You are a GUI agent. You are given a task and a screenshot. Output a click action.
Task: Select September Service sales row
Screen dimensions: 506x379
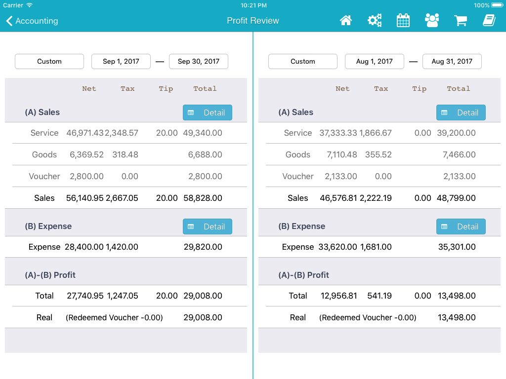click(126, 133)
